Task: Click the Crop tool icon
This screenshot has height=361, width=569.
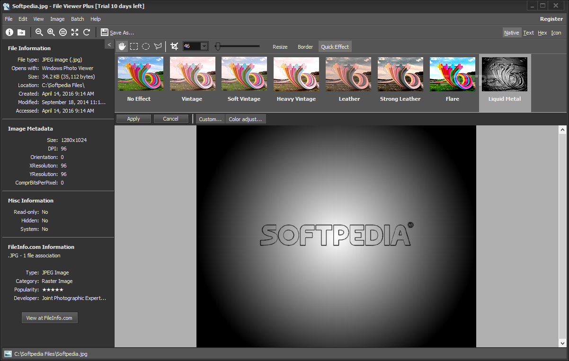Action: click(174, 46)
